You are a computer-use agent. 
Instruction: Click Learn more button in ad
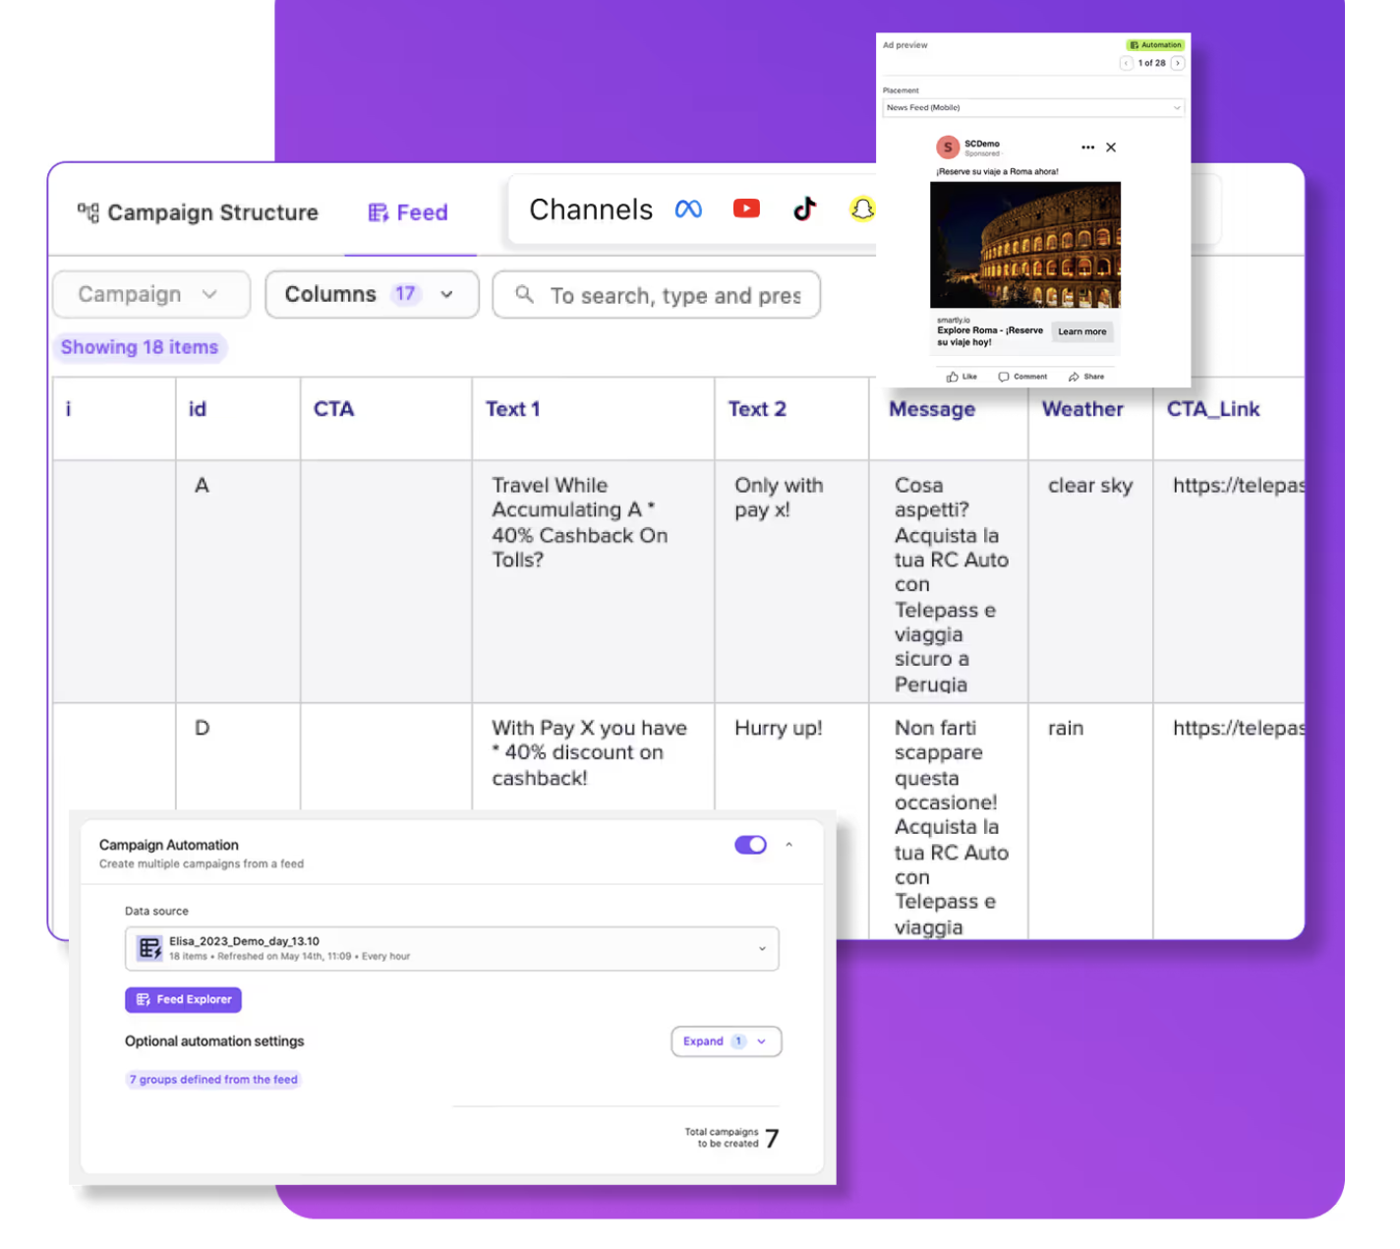(1081, 332)
